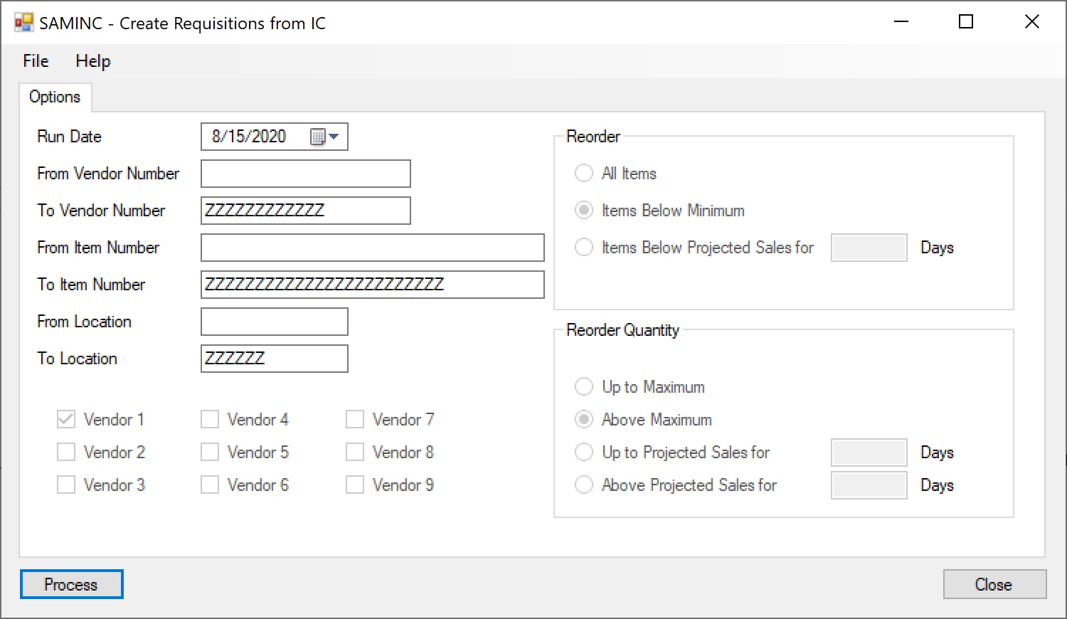1067x619 pixels.
Task: Click the Run Date value 8/15/2020
Action: tap(249, 137)
